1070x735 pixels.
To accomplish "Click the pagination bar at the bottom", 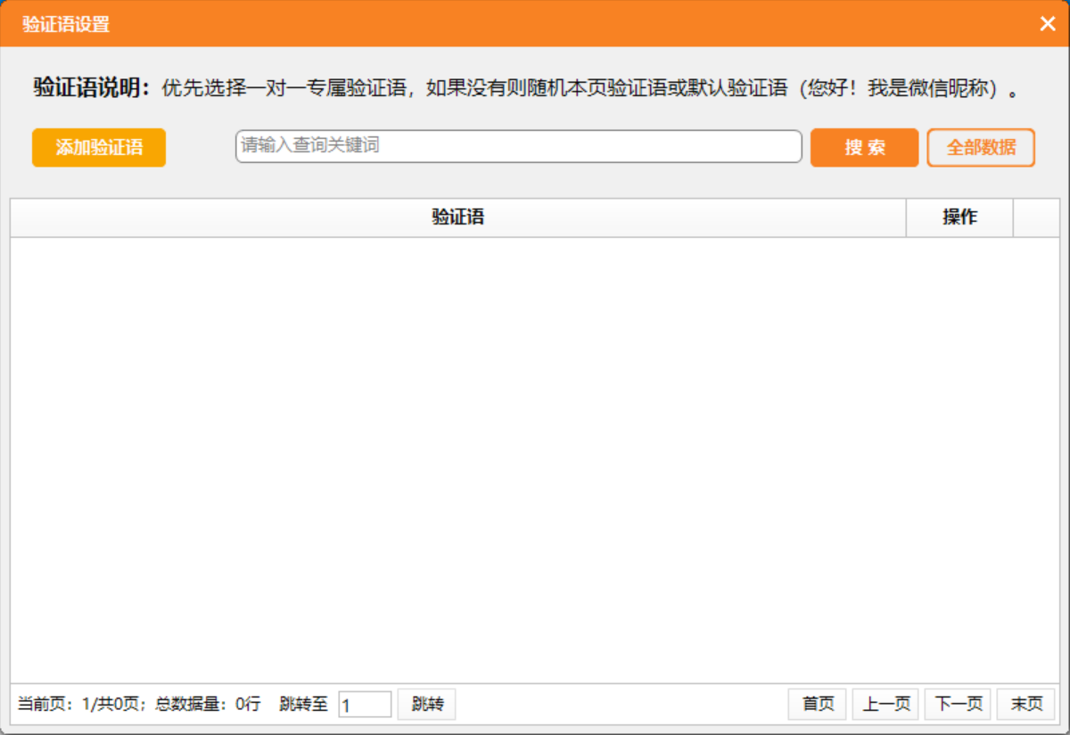I will 624,704.
